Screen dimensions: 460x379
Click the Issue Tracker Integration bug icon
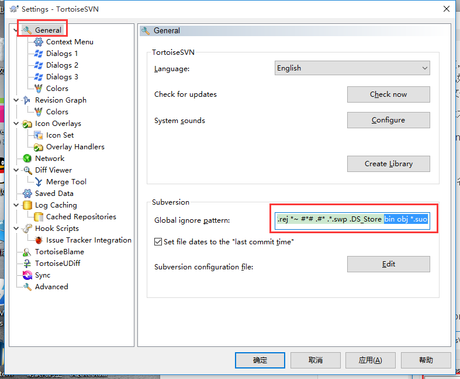coord(39,240)
